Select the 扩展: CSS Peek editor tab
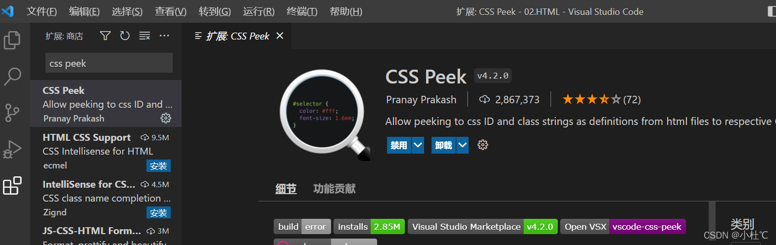 (237, 36)
